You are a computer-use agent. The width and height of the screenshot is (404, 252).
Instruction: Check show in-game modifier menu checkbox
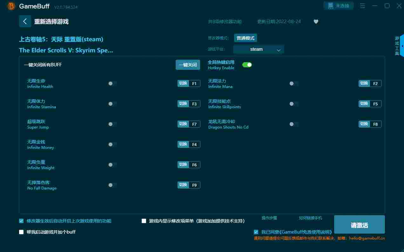tap(144, 221)
